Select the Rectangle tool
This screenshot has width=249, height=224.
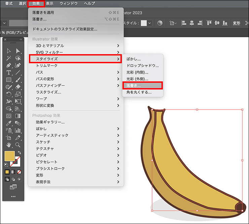click(9, 80)
